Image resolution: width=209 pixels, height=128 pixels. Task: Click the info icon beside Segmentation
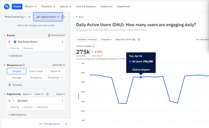(x=63, y=17)
